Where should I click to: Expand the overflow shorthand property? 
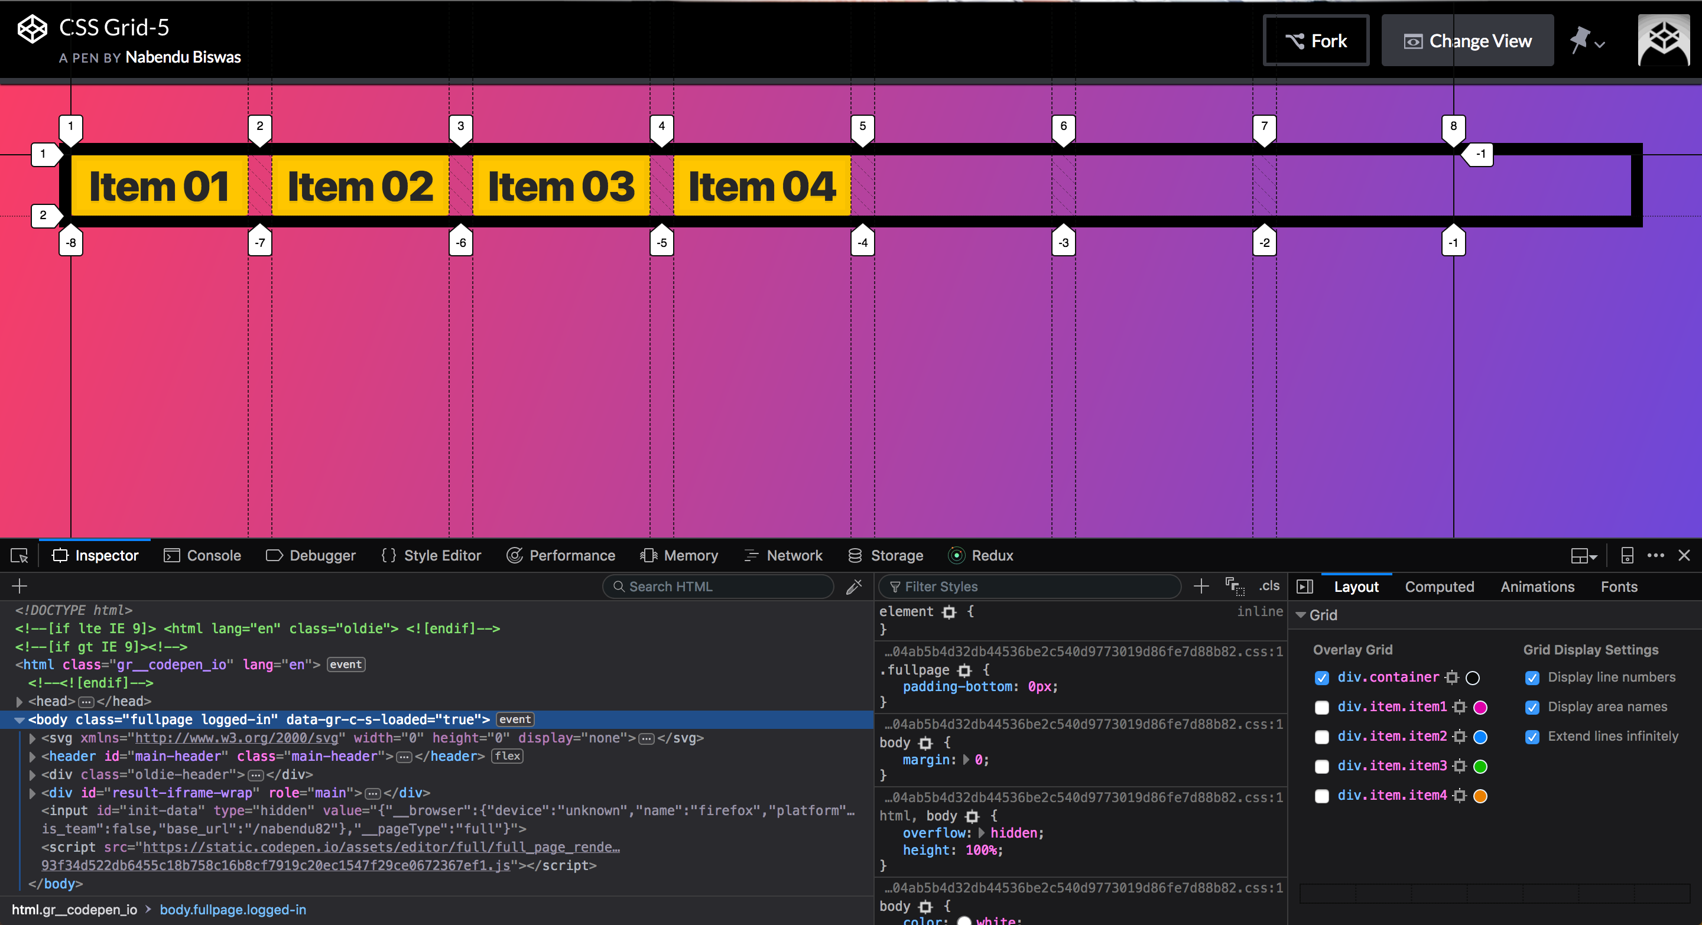tap(982, 833)
